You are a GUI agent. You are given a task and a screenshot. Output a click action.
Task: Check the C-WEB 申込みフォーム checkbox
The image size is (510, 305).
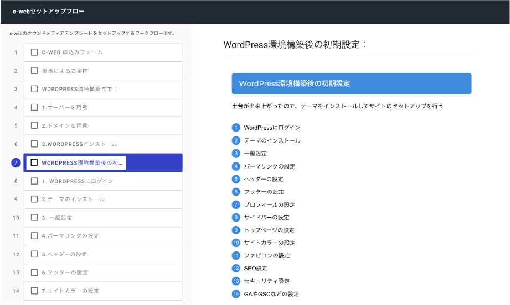tap(34, 52)
